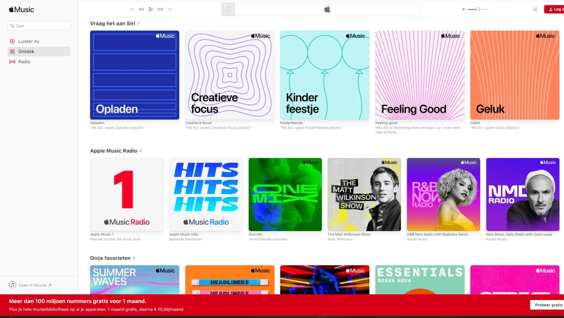Open the Creatieve focus playlist cover
Viewport: 564px width, 318px height.
[230, 75]
